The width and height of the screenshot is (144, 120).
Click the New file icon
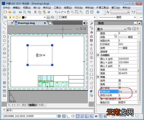[5, 12]
